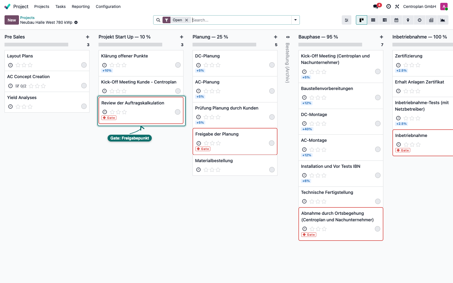Viewport: 453px width, 283px height.
Task: Open the Centroplan GmbH company switcher
Action: point(420,7)
